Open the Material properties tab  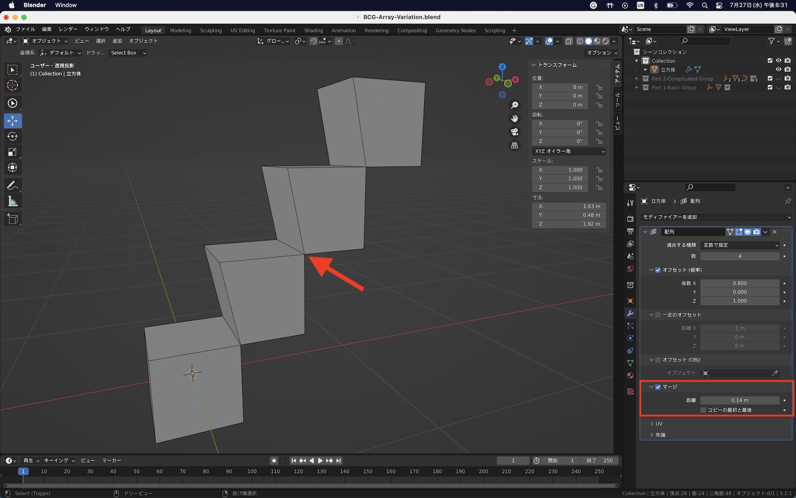630,376
